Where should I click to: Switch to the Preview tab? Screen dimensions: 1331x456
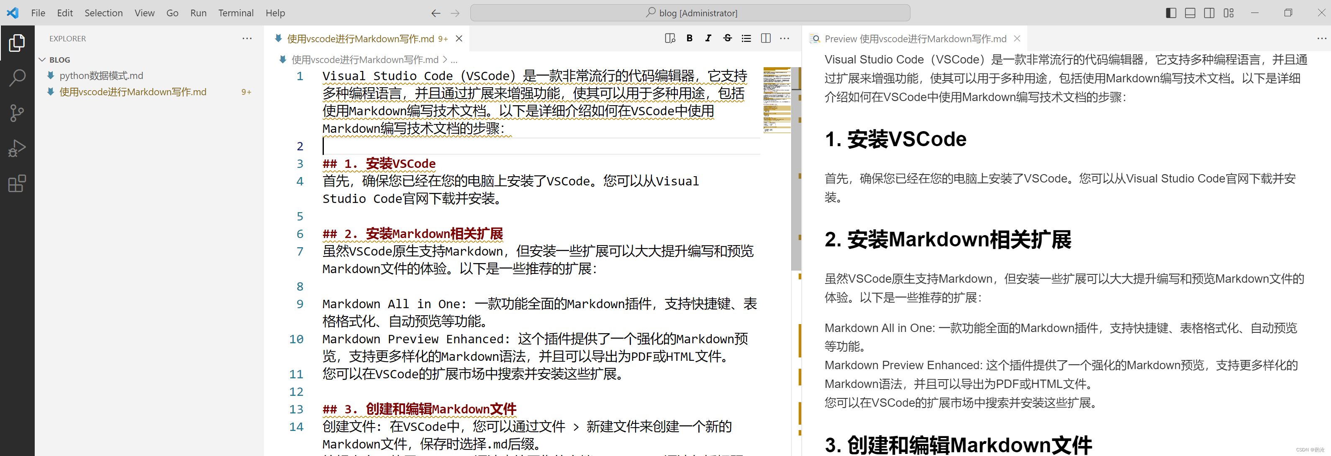909,38
